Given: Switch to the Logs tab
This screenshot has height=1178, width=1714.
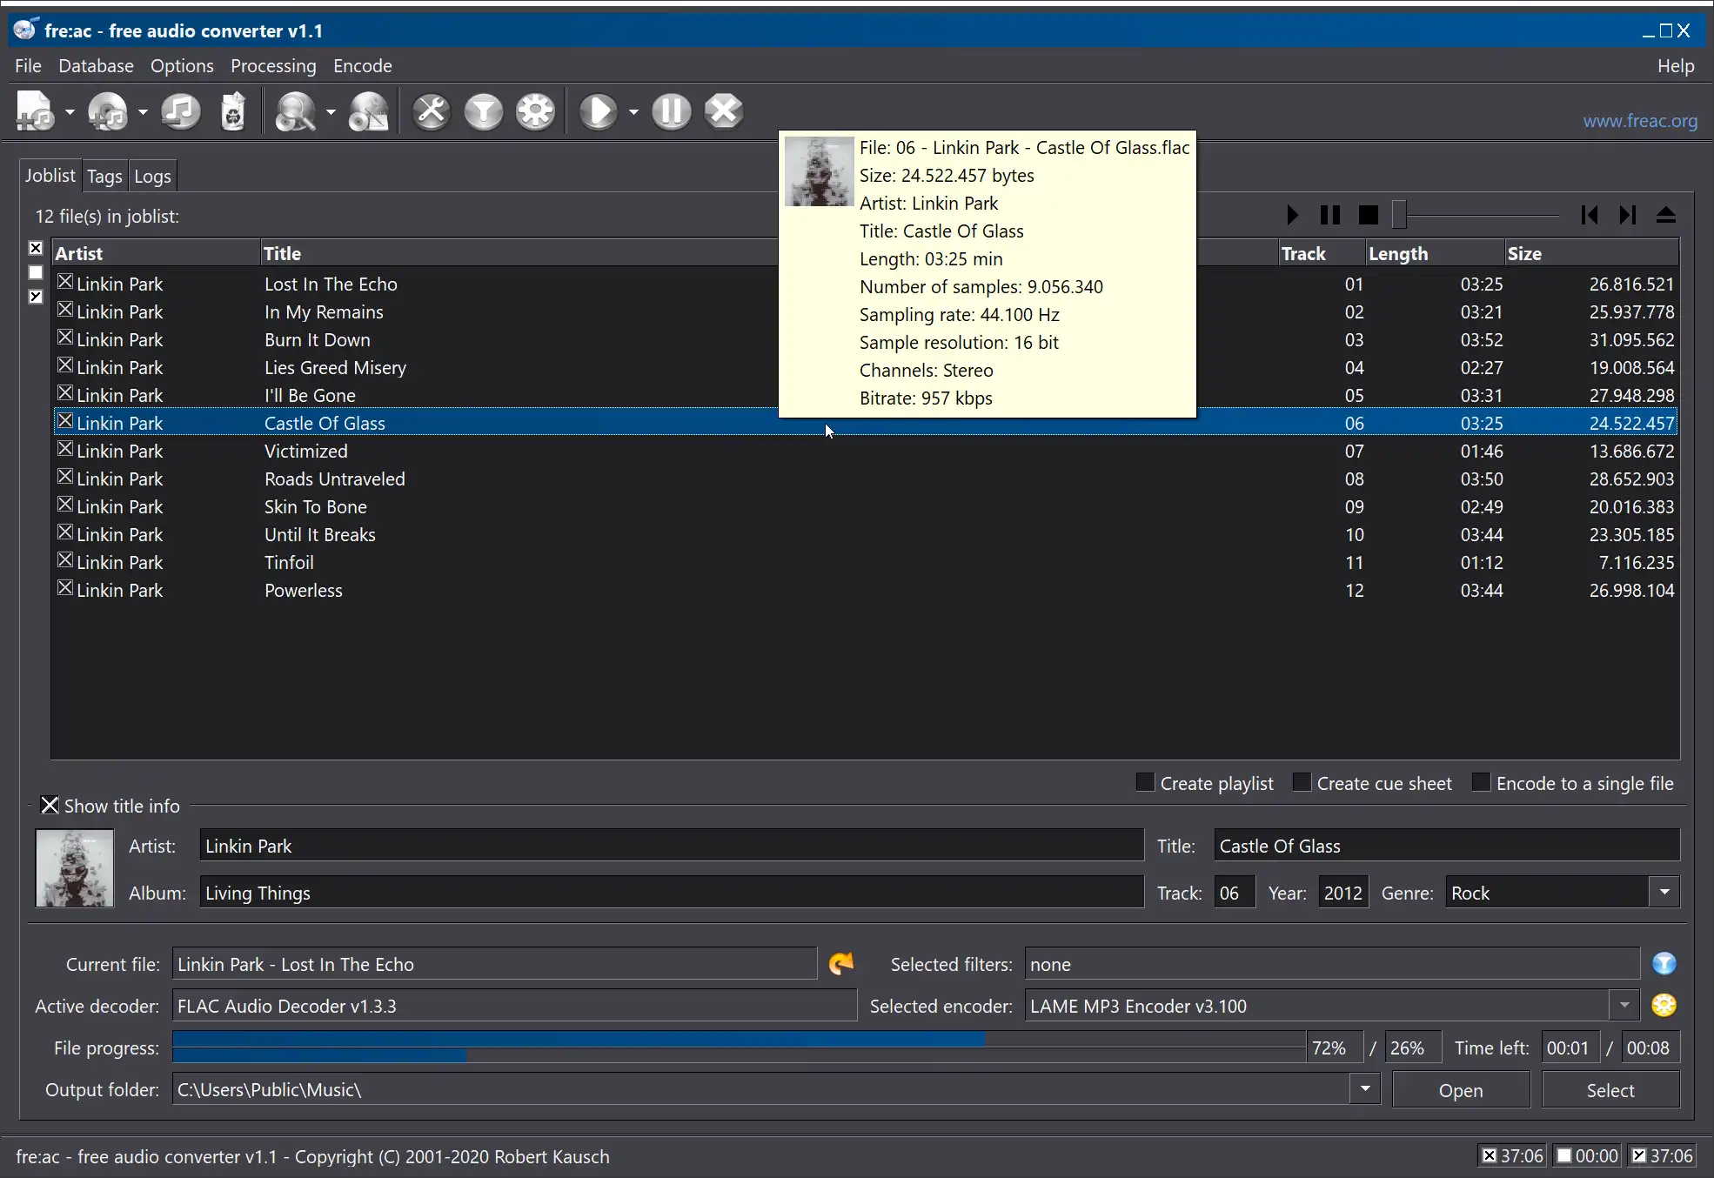Looking at the screenshot, I should tap(152, 175).
